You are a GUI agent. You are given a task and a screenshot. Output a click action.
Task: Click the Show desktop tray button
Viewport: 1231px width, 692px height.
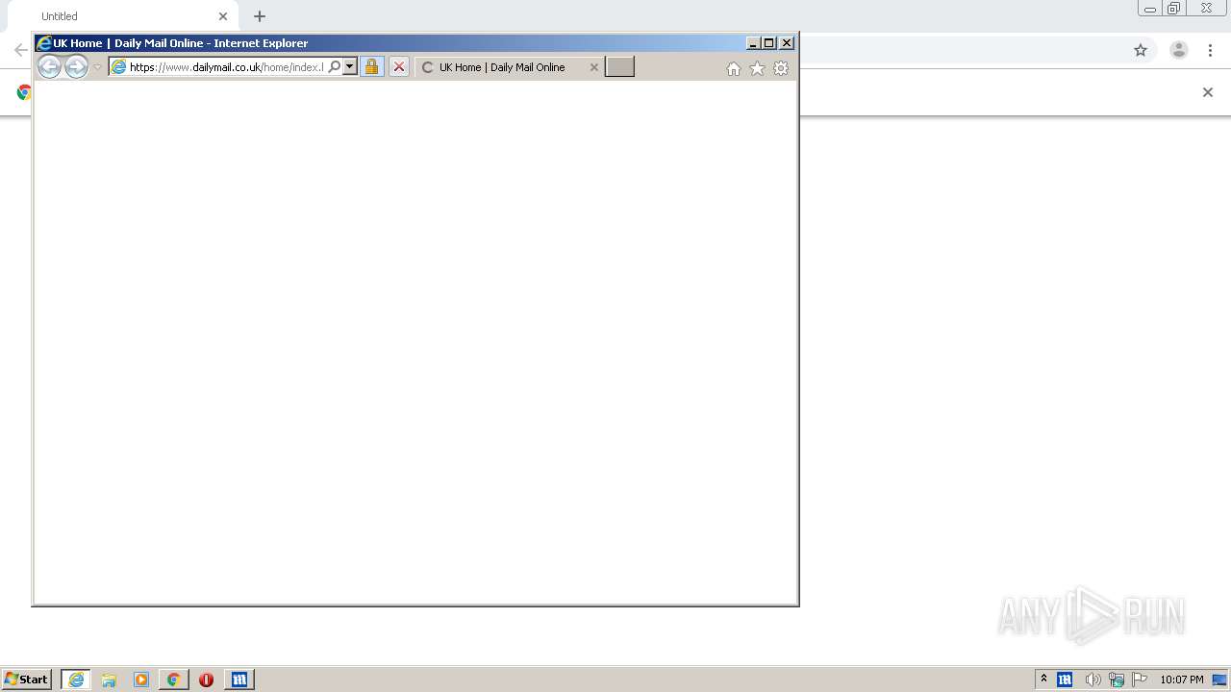pyautogui.click(x=1219, y=680)
